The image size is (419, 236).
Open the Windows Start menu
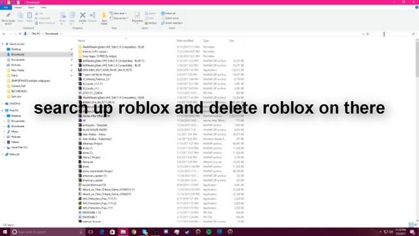click(x=5, y=231)
